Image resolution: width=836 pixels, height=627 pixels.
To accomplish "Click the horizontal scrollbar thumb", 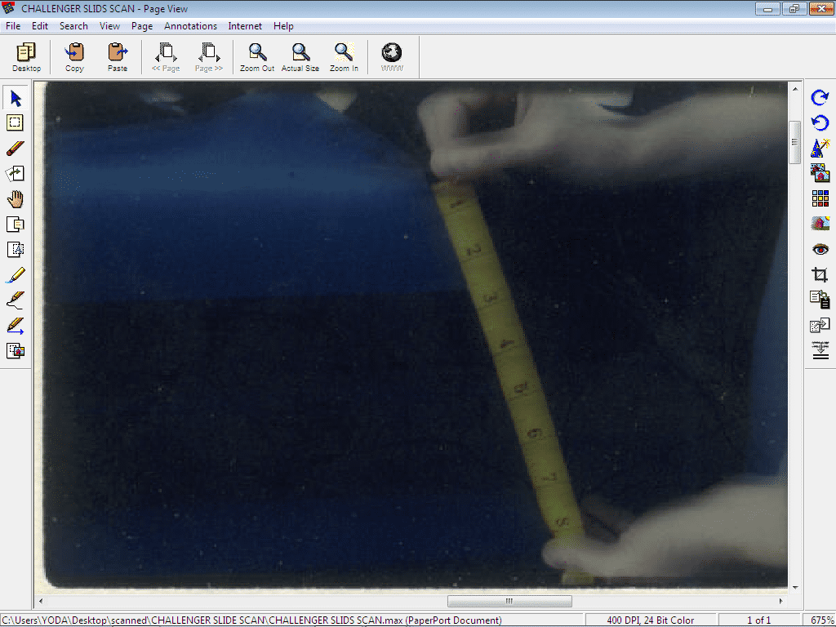I will (x=509, y=602).
